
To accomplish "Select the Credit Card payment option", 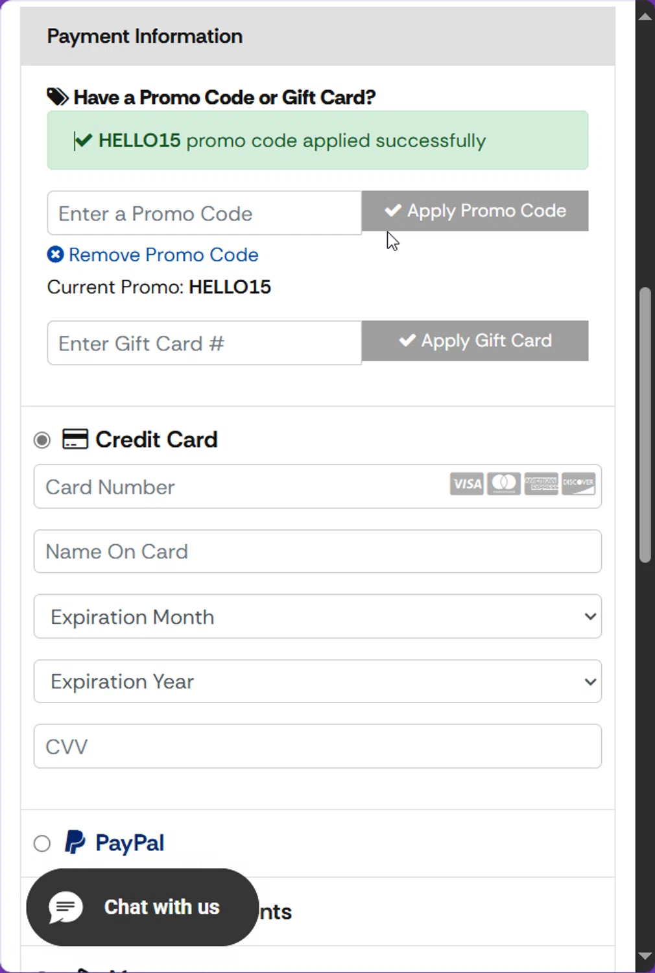I will (x=42, y=440).
